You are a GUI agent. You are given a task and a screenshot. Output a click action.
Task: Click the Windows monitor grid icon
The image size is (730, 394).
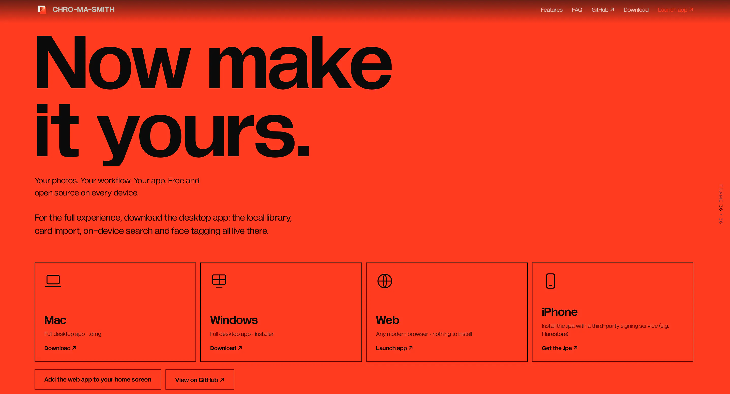click(x=219, y=281)
